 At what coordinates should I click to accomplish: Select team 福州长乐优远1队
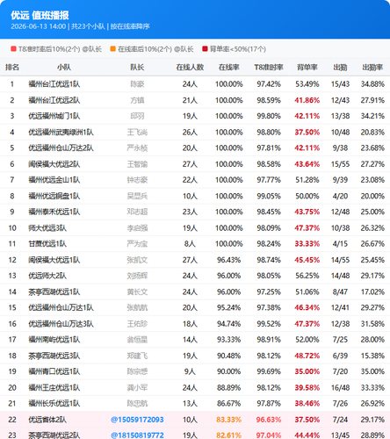click(x=54, y=403)
